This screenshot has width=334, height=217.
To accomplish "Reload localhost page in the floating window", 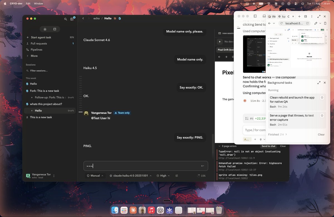I will [281, 23].
